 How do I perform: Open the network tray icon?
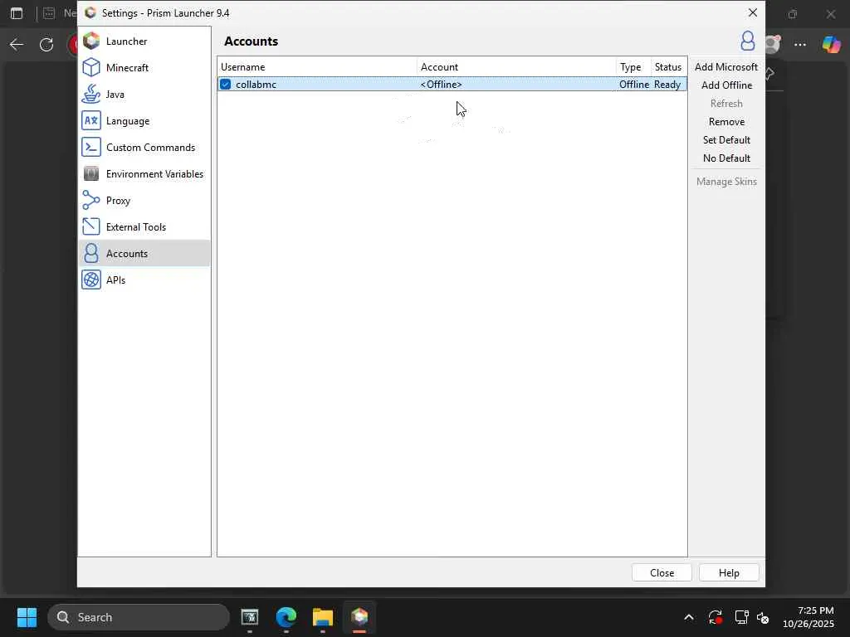coord(741,617)
